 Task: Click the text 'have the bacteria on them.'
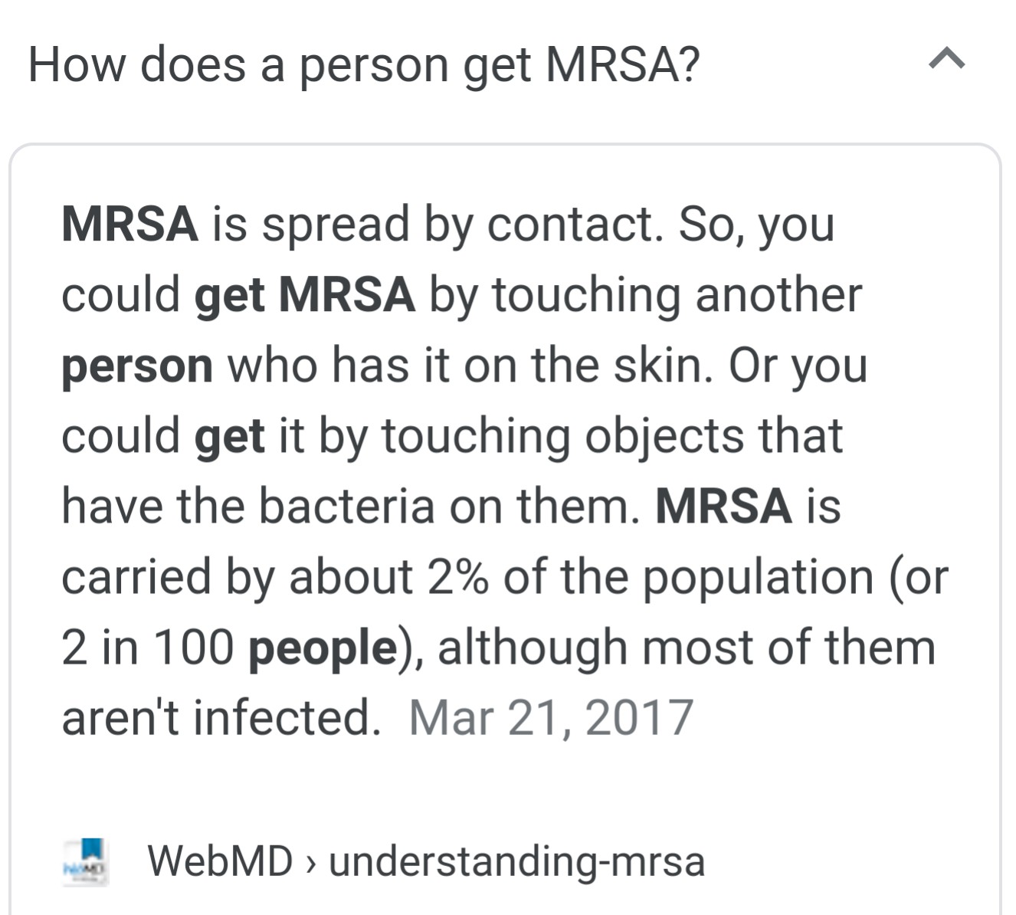[351, 507]
